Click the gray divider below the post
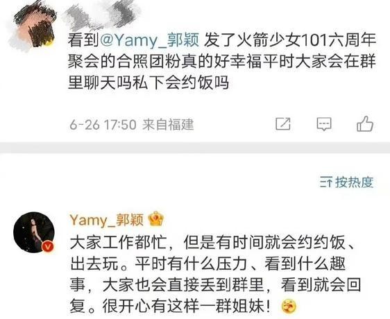390x319 pixels. point(195,147)
